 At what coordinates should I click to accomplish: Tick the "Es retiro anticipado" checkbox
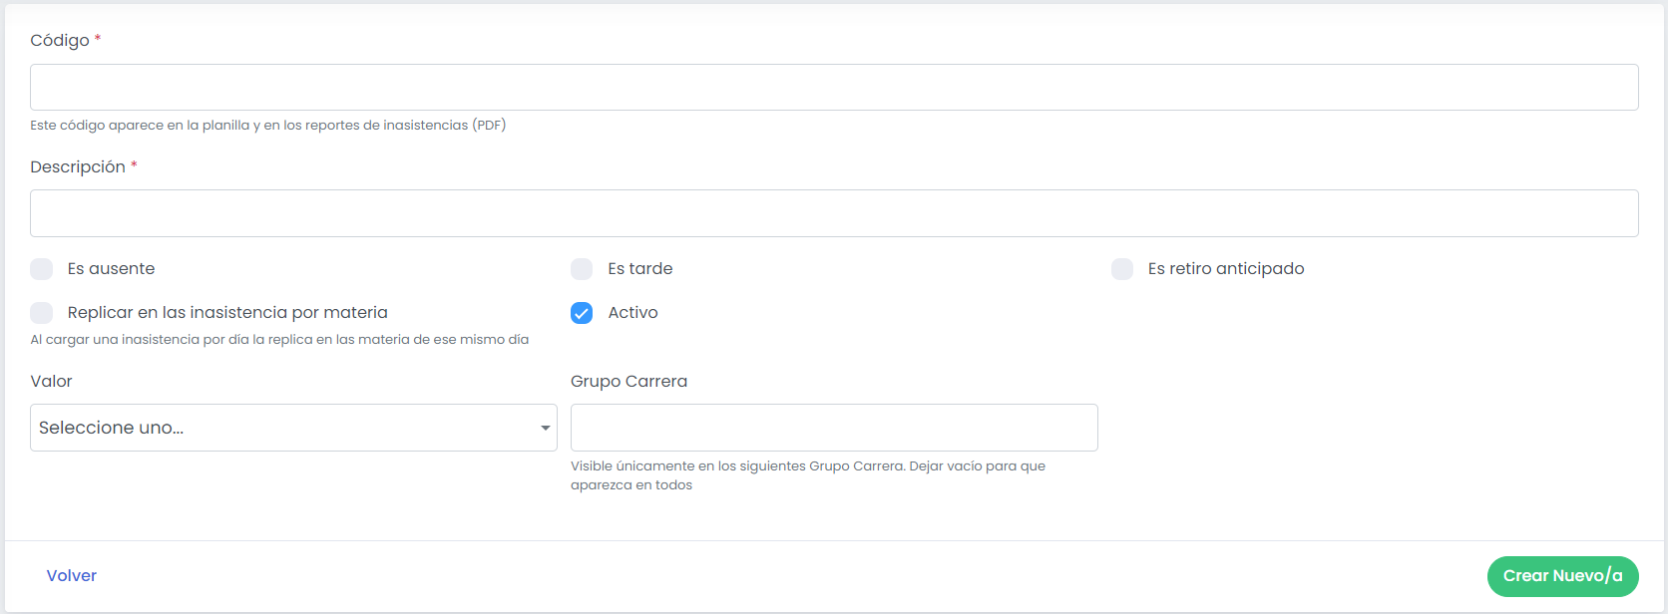click(1122, 269)
